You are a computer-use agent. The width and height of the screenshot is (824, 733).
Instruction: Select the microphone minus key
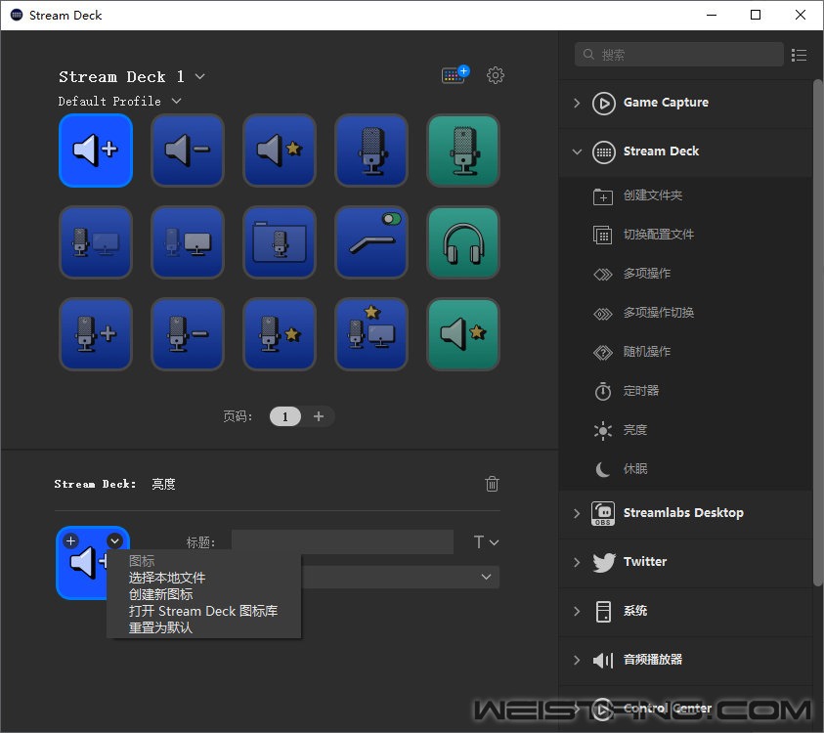point(188,334)
